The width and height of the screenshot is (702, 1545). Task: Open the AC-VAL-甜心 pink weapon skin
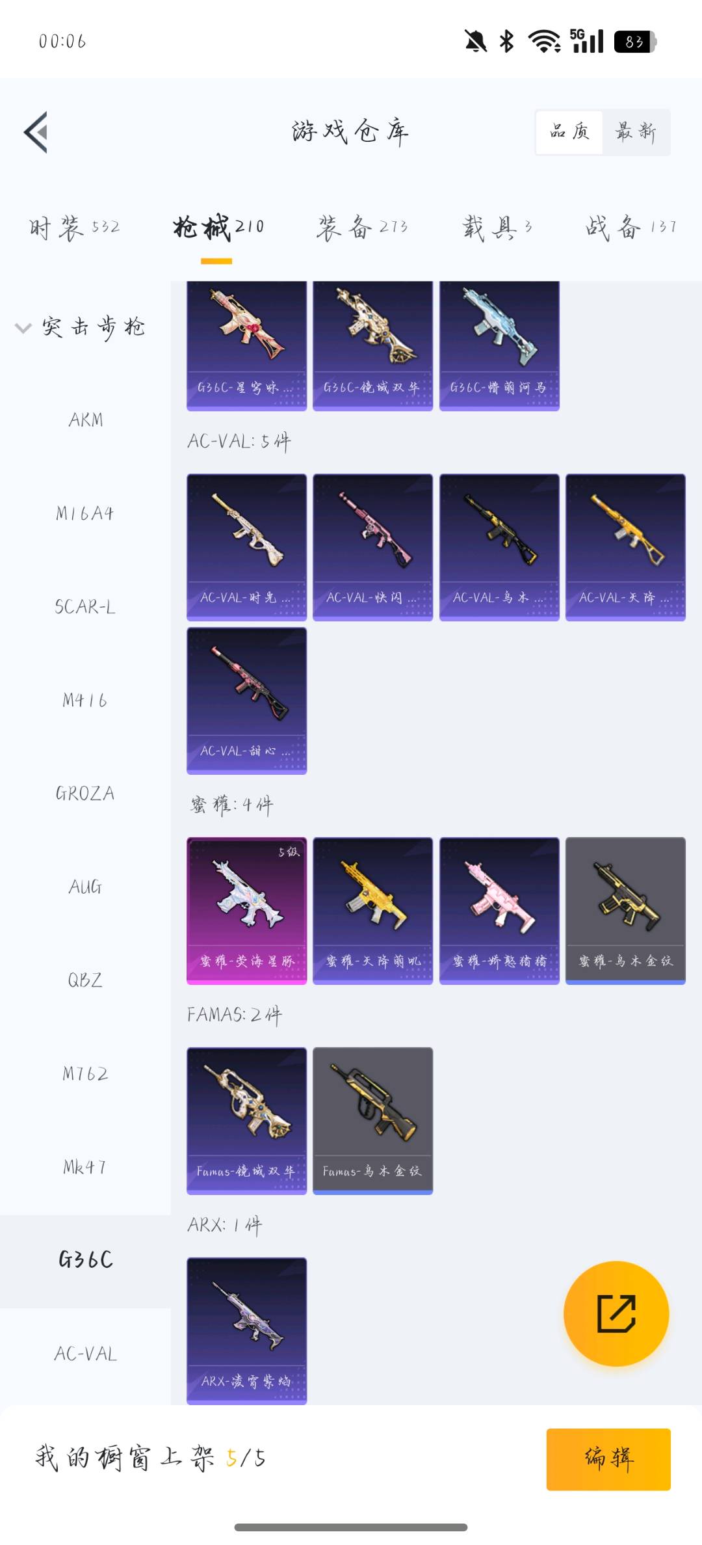coord(246,701)
